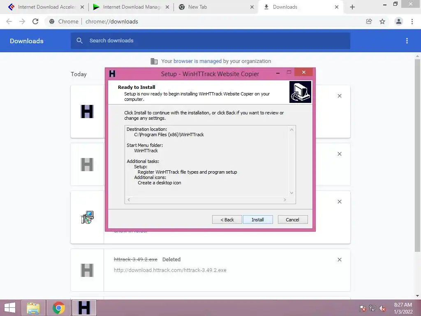Click the organization building icon
This screenshot has height=316, width=421.
154,61
